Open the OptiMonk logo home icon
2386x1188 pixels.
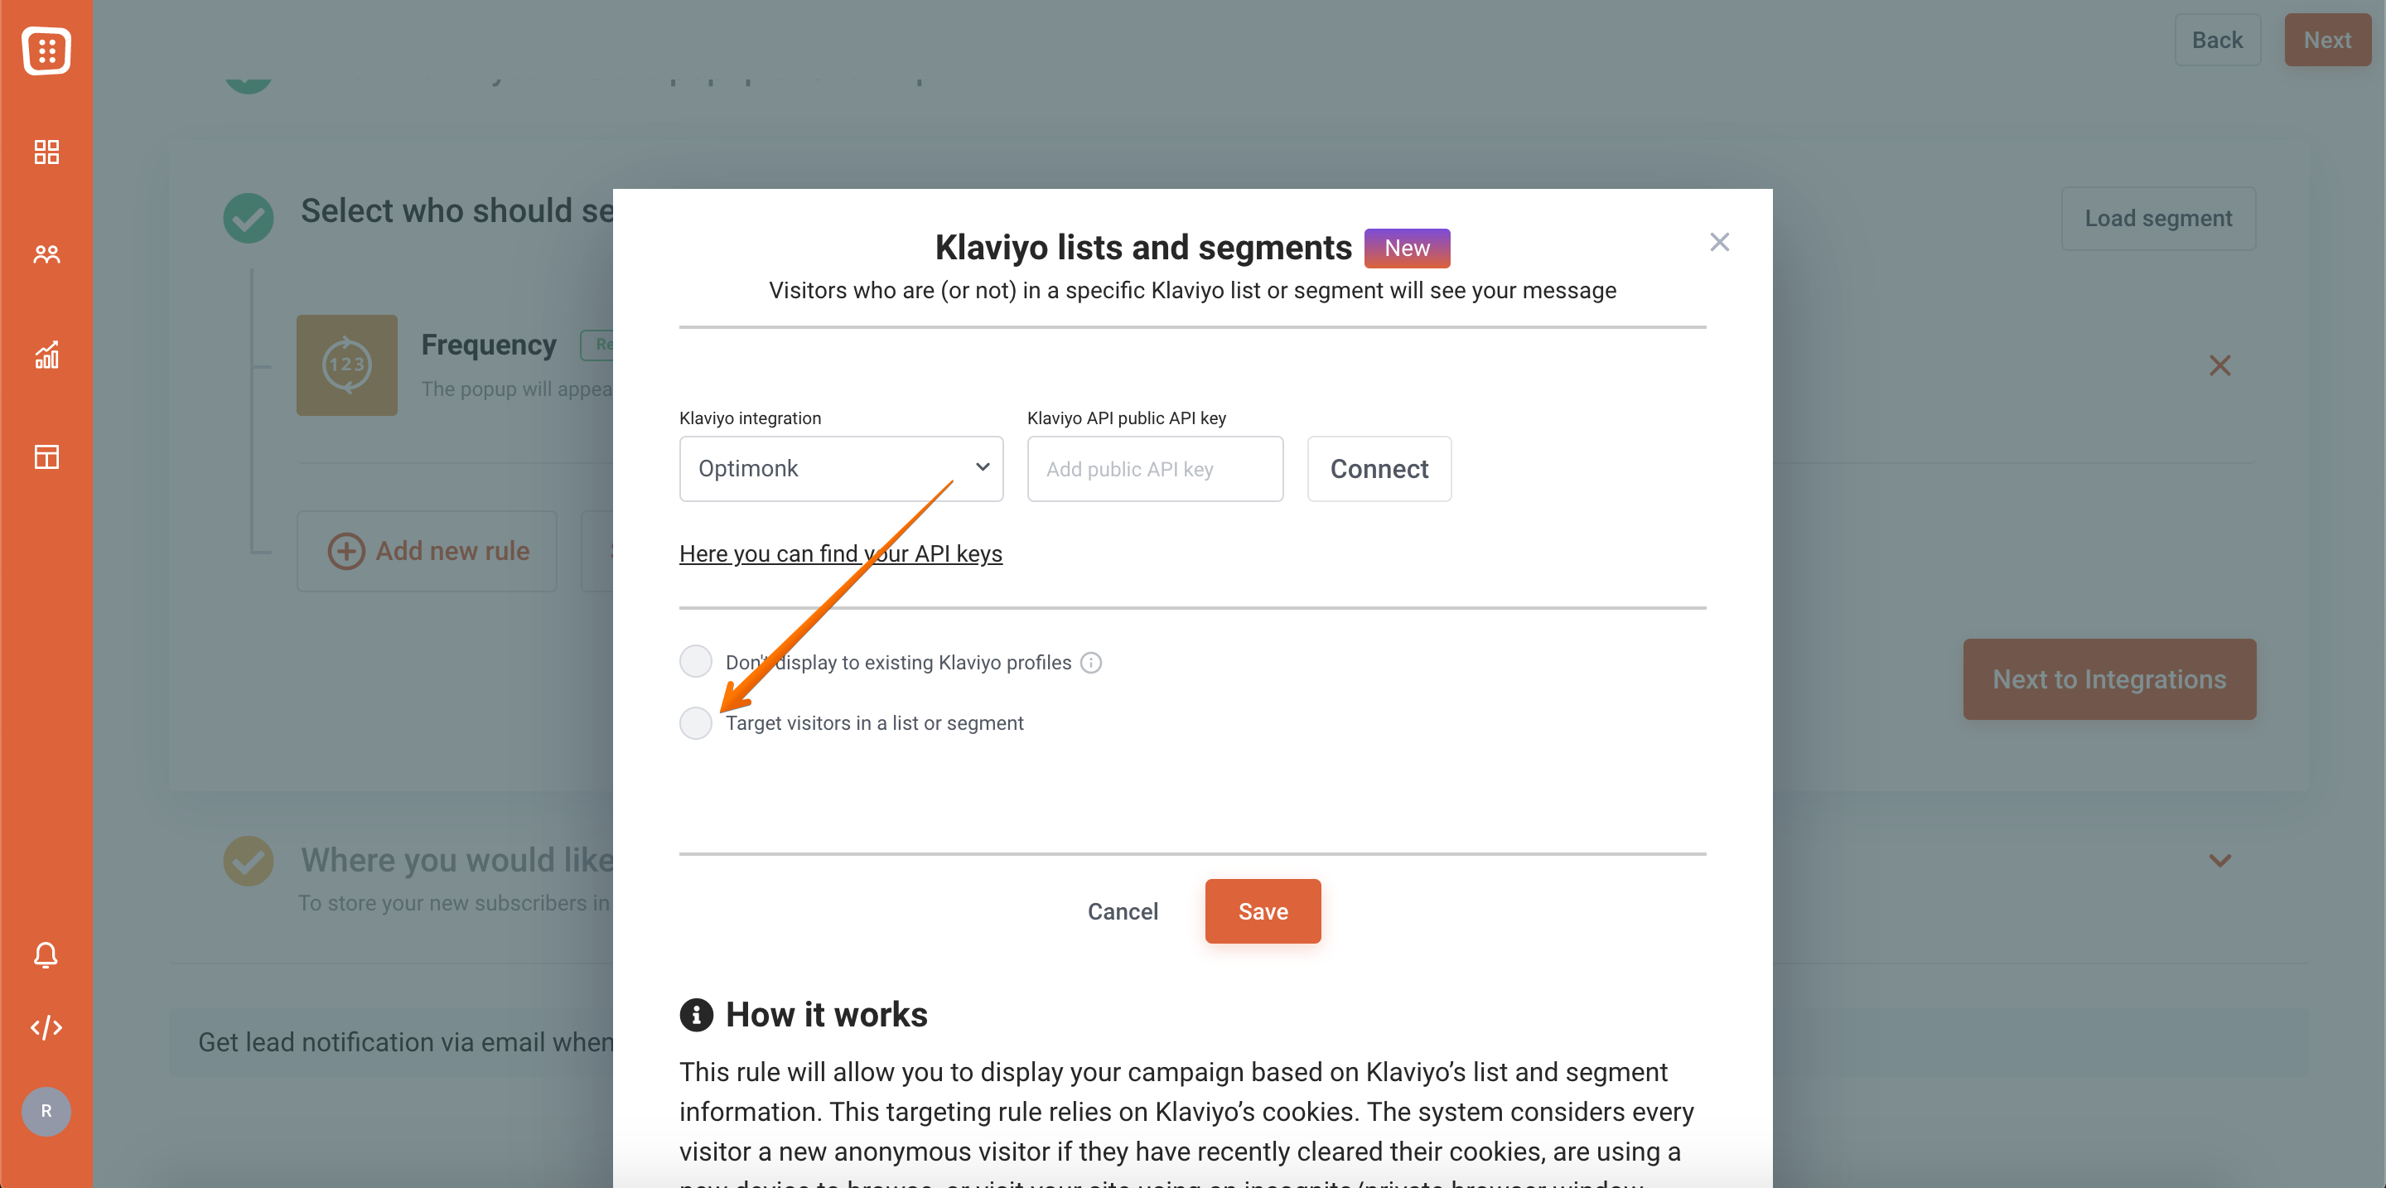pyautogui.click(x=46, y=50)
